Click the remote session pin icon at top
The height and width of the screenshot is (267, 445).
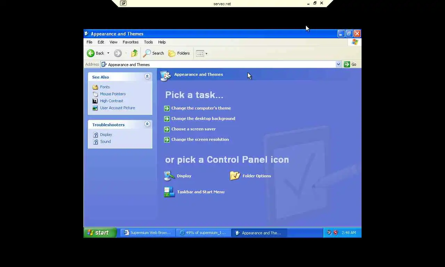point(123,3)
